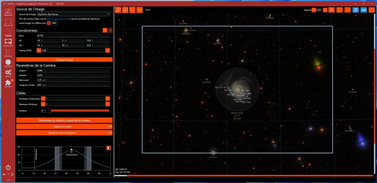Switch to the Options section

point(8,75)
